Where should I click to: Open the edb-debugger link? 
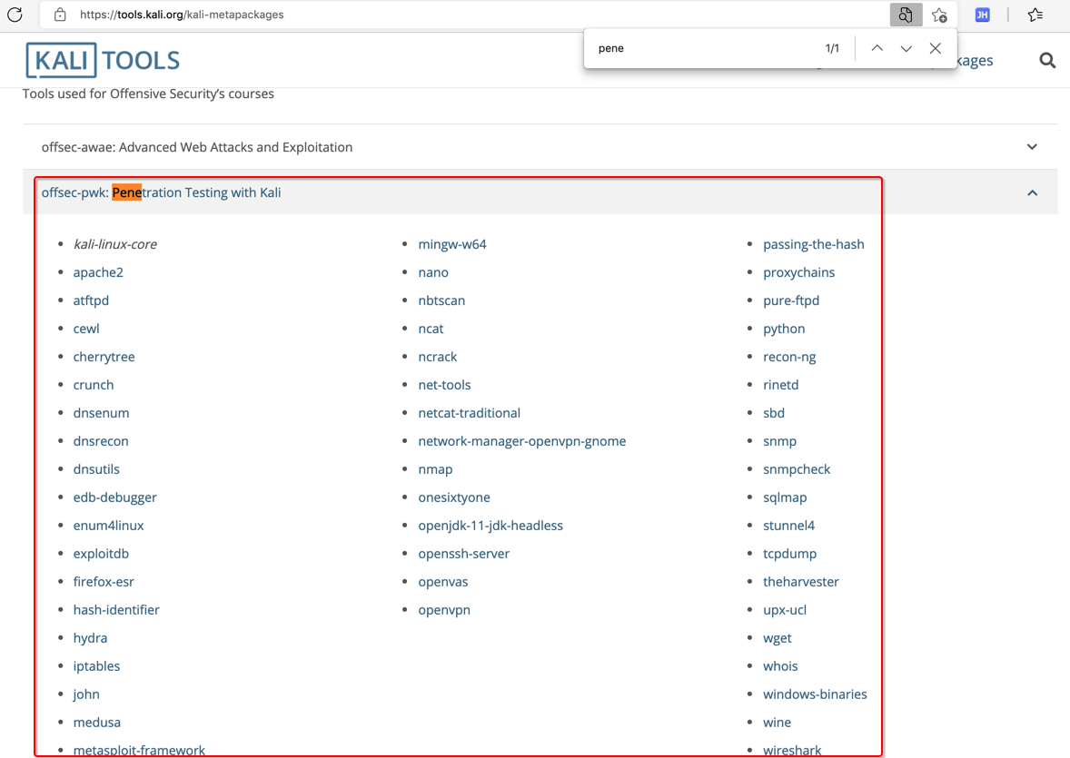[115, 497]
